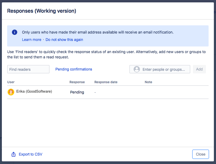This screenshot has height=164, width=216.
Task: Focus the Find readers search field
Action: tap(28, 69)
